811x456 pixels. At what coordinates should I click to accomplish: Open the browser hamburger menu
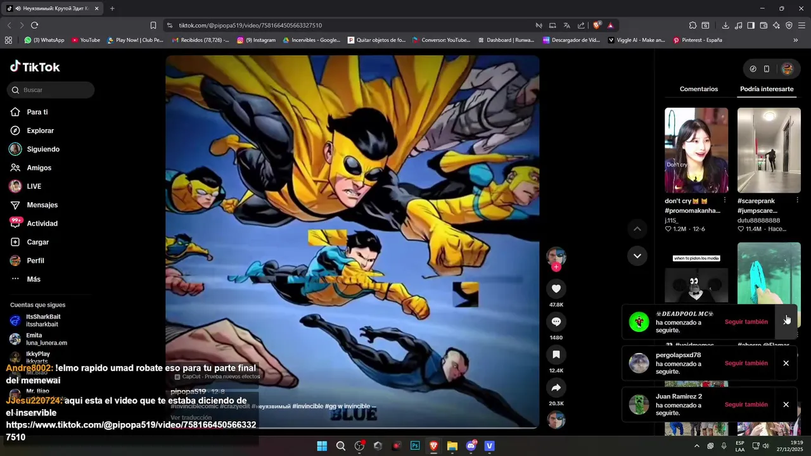click(801, 25)
